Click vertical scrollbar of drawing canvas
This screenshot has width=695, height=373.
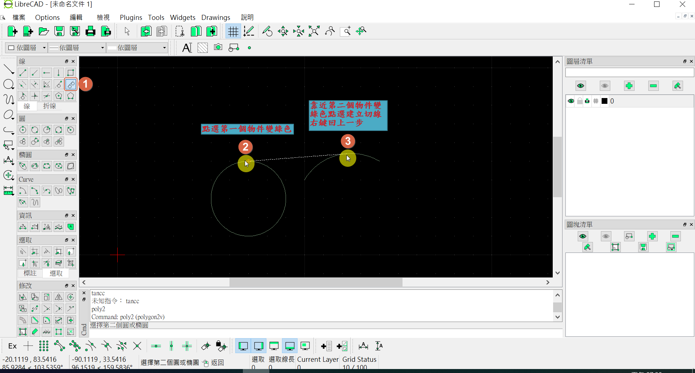557,166
